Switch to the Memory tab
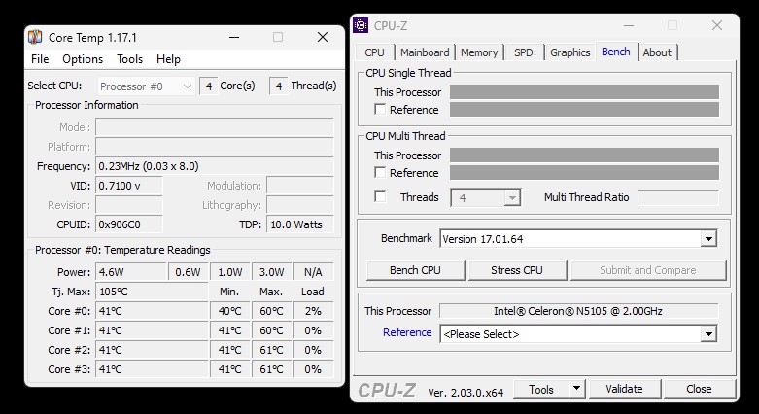This screenshot has height=414, width=759. (479, 52)
